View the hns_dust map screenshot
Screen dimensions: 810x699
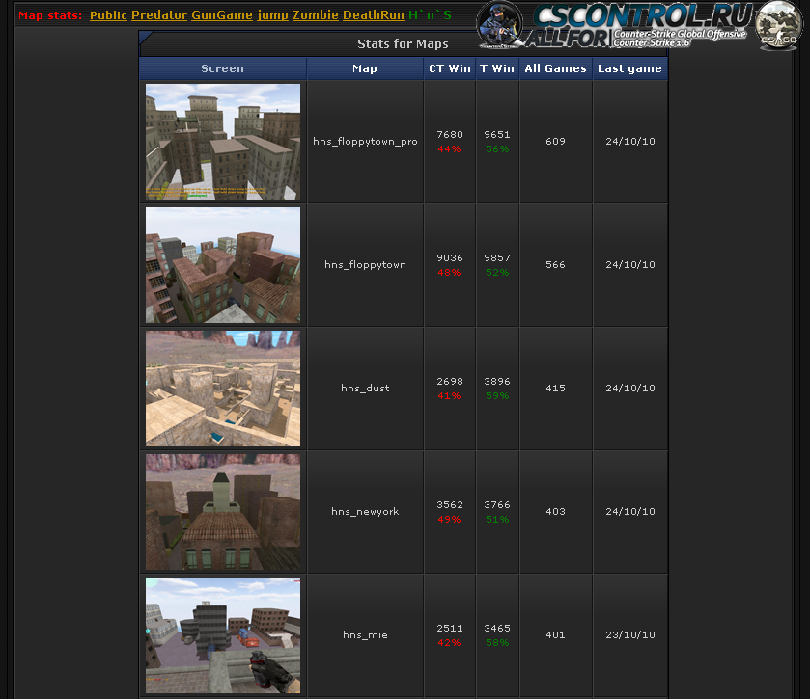(223, 389)
